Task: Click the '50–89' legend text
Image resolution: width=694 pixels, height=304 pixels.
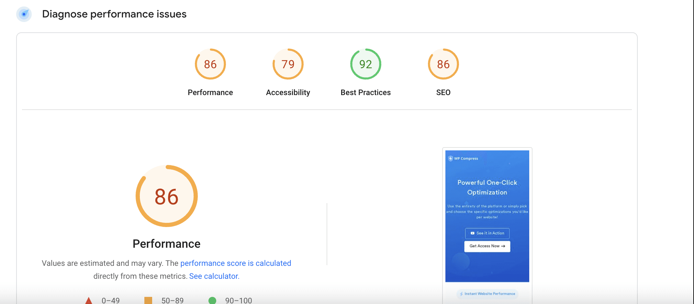Action: (x=173, y=300)
